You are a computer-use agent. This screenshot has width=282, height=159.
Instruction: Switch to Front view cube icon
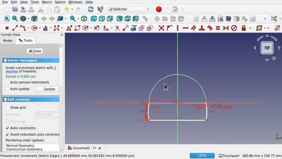[93, 19]
